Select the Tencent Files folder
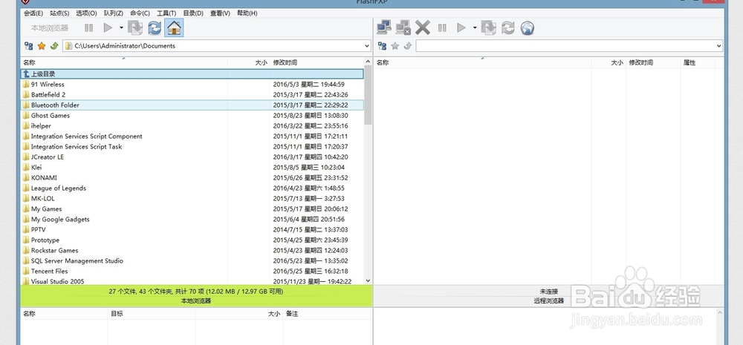Screen dimensions: 743x345 point(192,271)
